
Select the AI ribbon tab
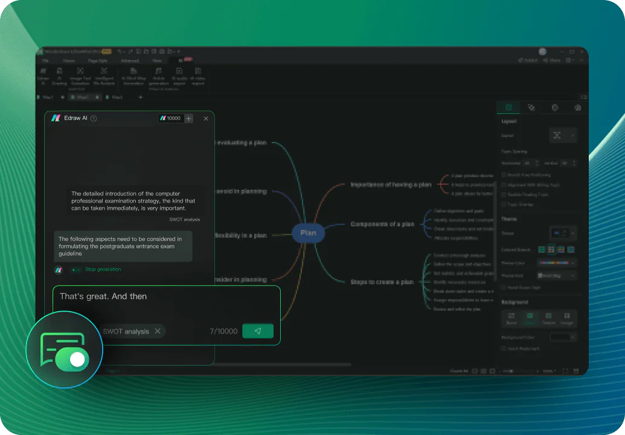click(181, 60)
